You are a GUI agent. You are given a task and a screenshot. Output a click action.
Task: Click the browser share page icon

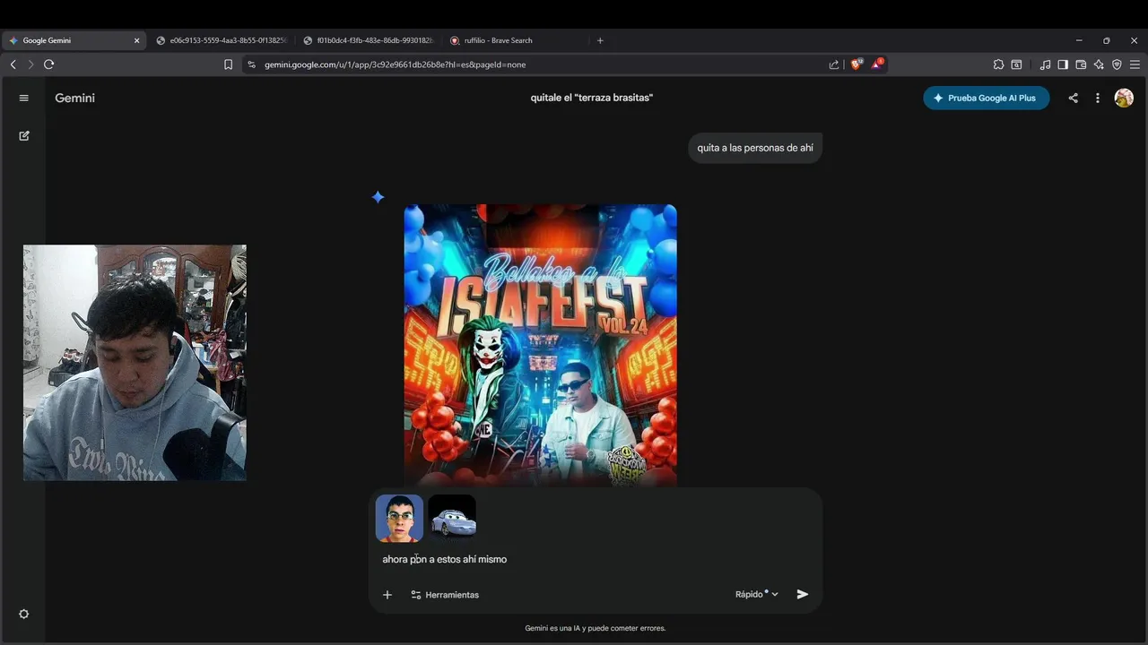tap(834, 64)
